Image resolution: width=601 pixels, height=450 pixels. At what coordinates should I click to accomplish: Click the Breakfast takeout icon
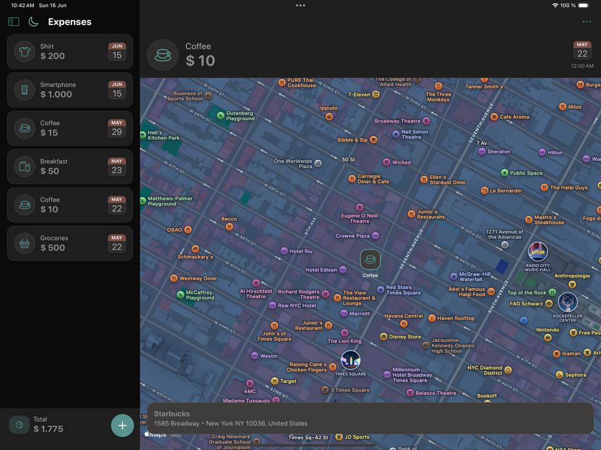25,166
